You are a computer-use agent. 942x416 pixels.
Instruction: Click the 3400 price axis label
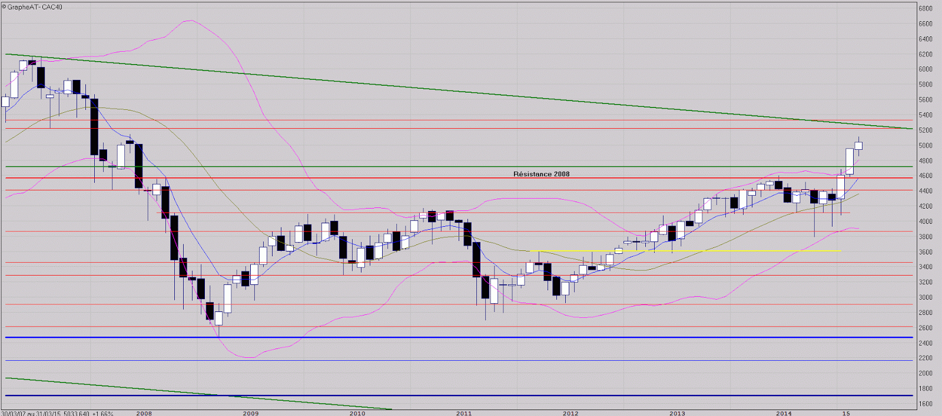[x=926, y=267]
